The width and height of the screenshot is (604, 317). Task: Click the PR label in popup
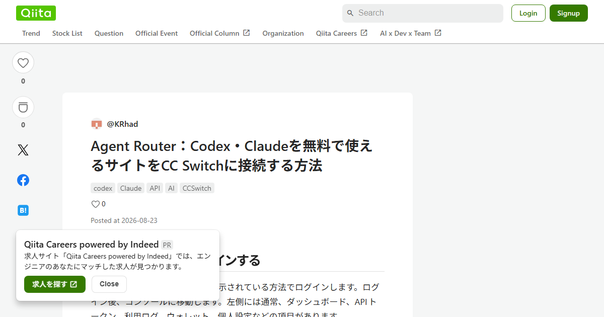pos(167,245)
